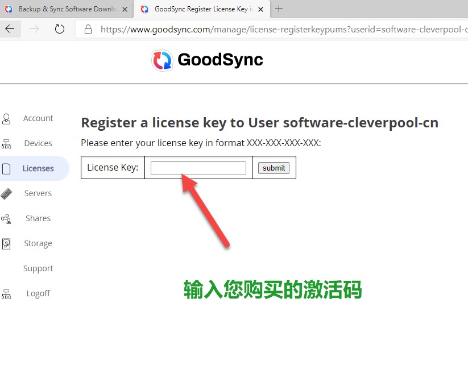Click the submit button
The image size is (468, 381).
(x=274, y=168)
